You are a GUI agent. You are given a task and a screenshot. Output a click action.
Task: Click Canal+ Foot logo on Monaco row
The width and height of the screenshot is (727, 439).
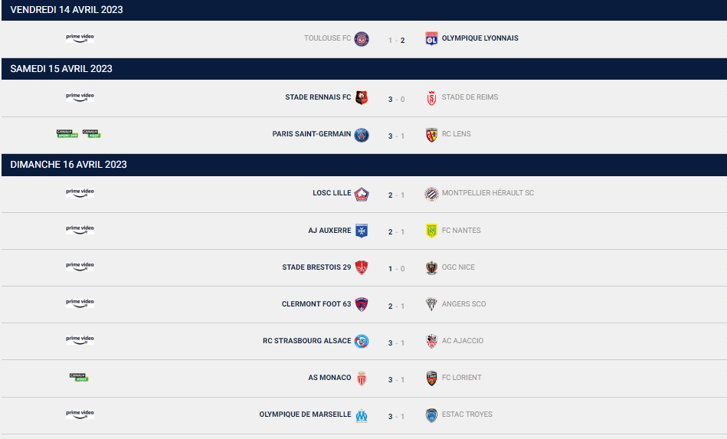click(x=79, y=378)
